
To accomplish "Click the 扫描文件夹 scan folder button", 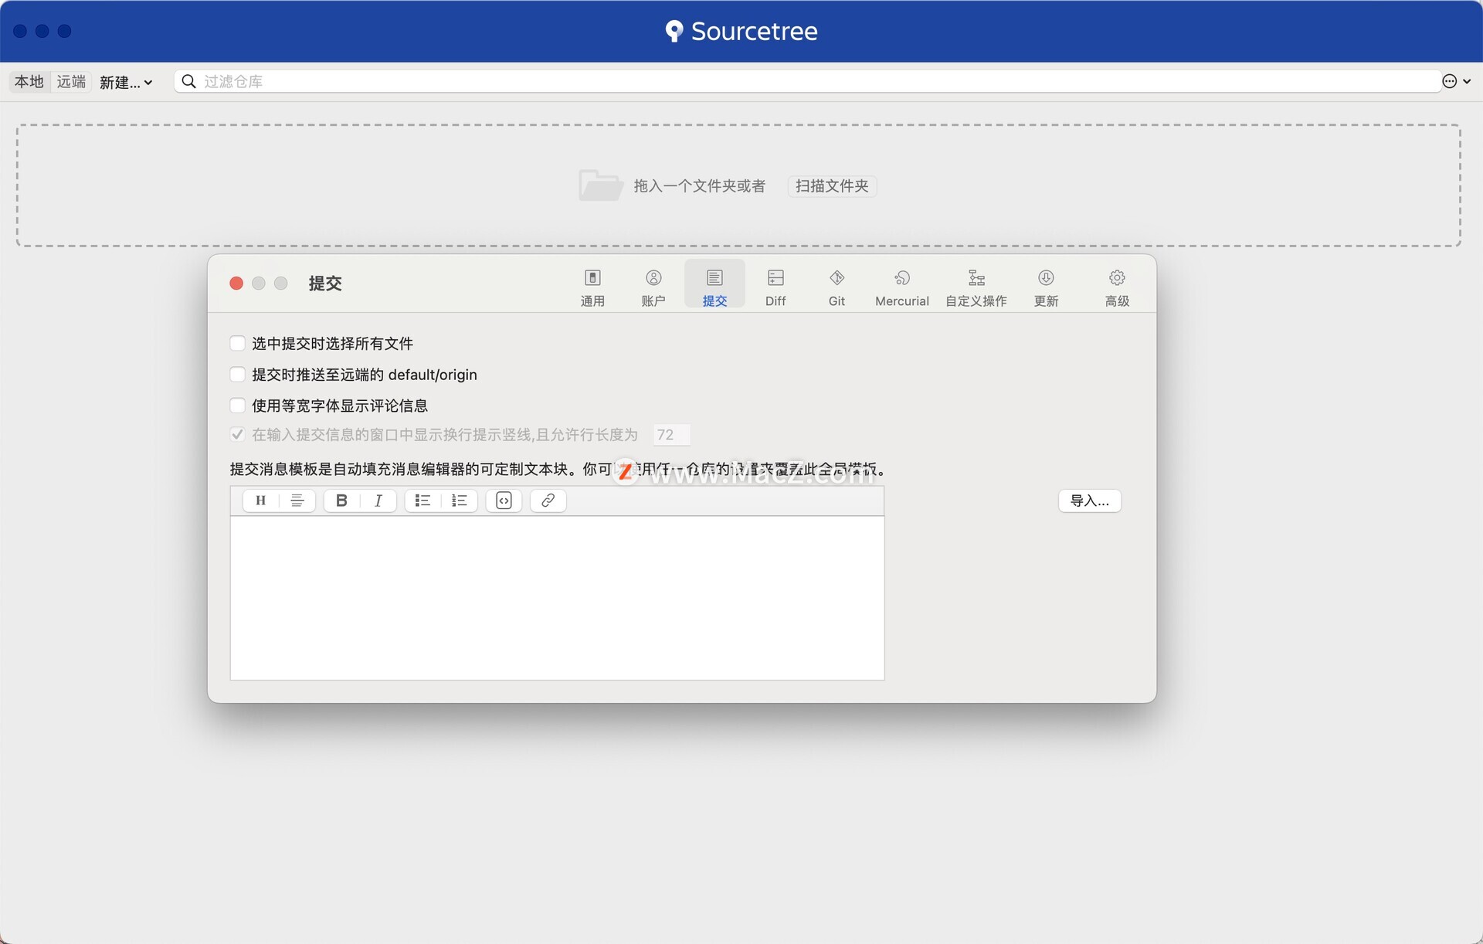I will (x=832, y=186).
